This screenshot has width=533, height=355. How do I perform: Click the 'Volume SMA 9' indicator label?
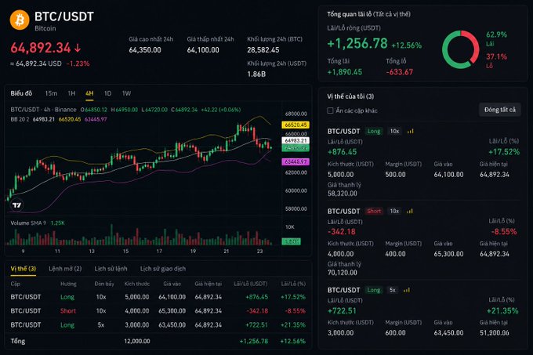(x=28, y=223)
